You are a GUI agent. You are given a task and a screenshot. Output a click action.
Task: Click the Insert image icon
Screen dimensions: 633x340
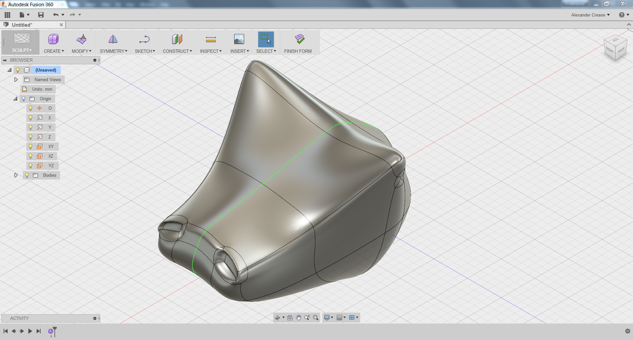pos(239,39)
